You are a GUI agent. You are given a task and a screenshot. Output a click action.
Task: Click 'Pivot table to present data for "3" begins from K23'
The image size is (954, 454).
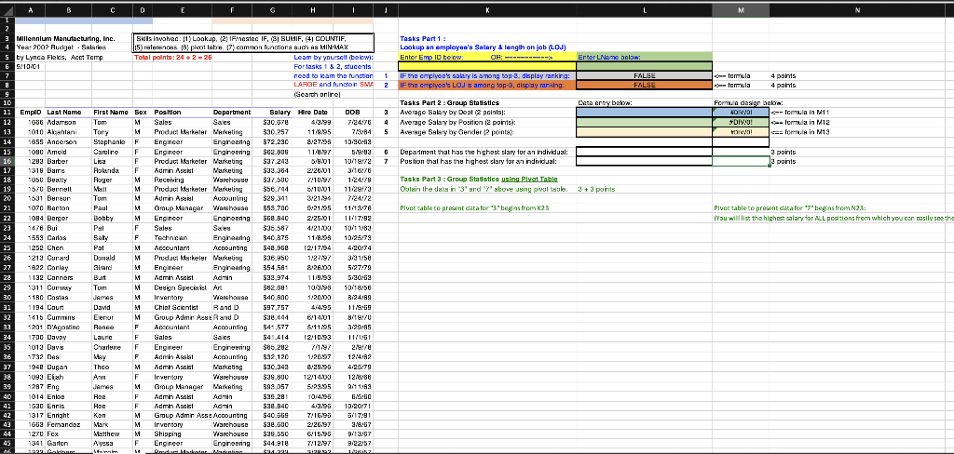click(x=474, y=207)
